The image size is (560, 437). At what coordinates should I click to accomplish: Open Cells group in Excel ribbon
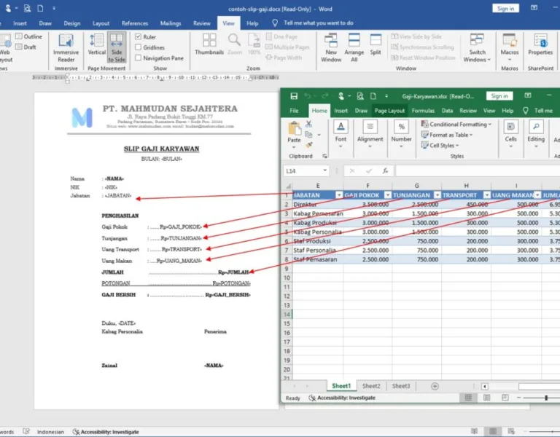pos(510,134)
